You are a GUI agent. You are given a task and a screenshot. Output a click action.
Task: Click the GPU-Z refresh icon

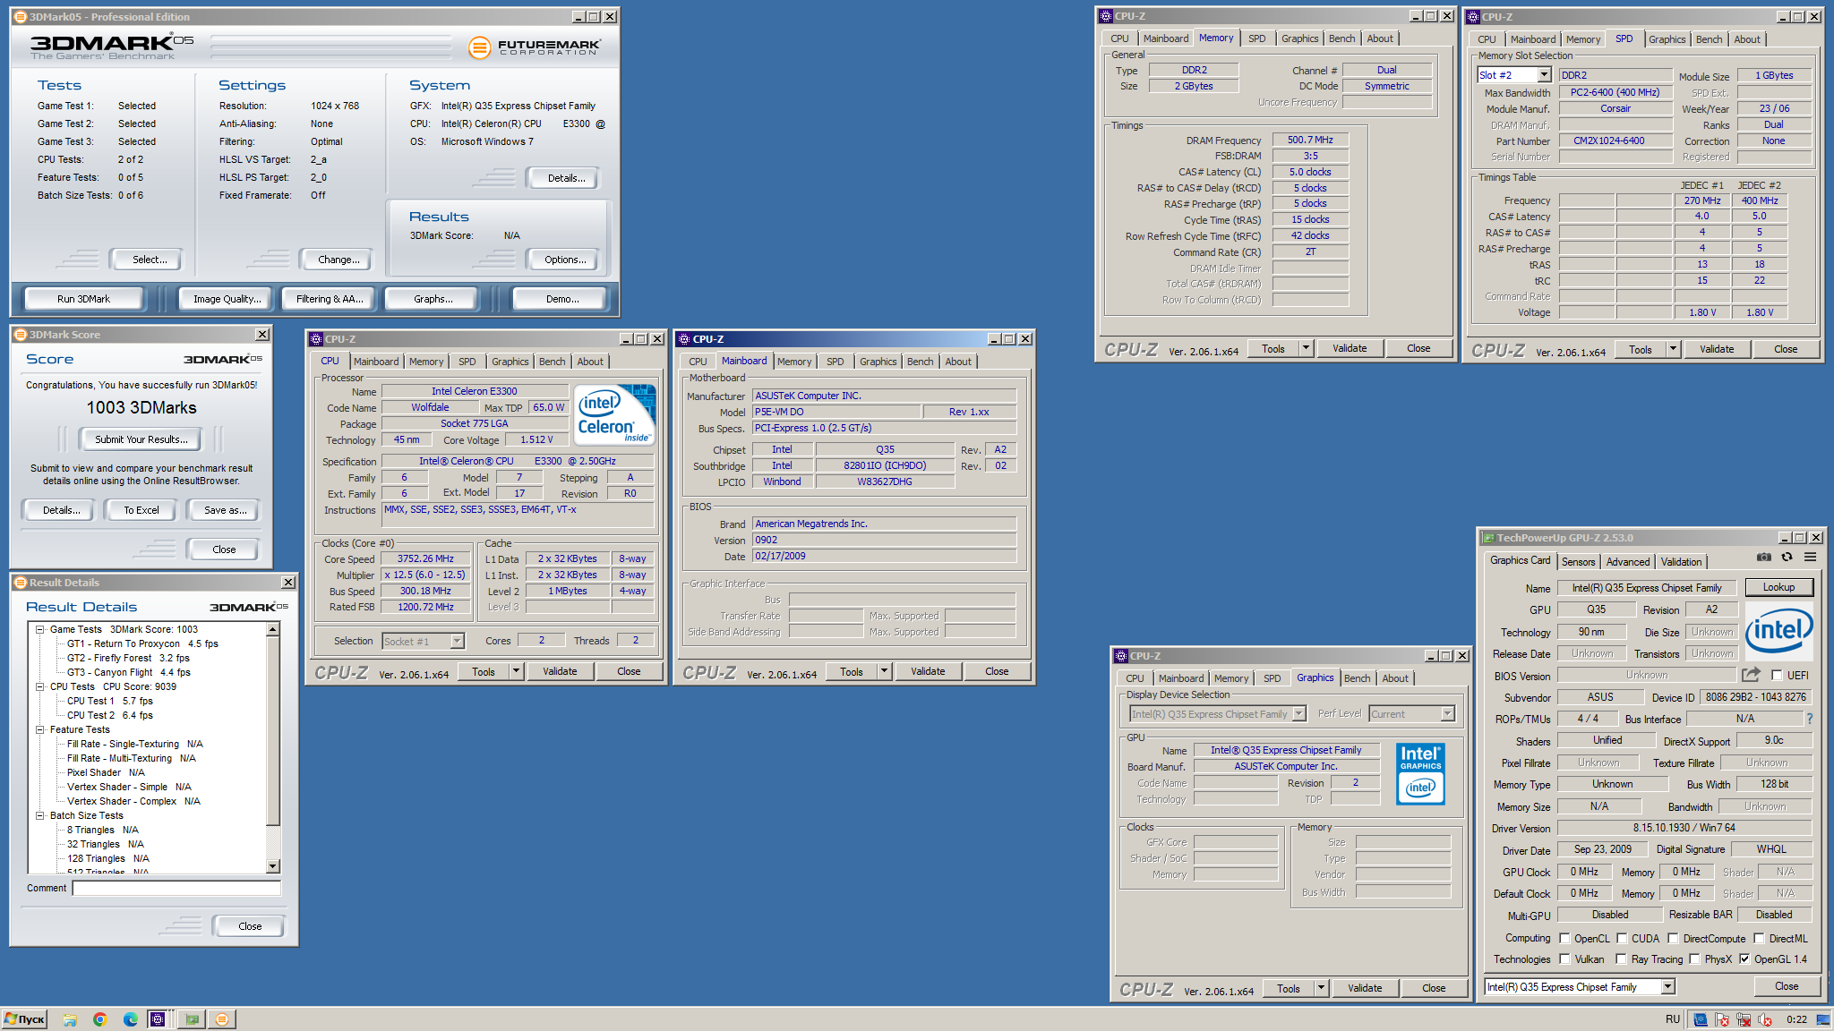click(x=1787, y=558)
